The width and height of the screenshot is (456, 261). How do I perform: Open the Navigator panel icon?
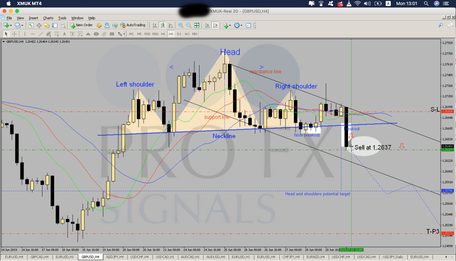click(47, 25)
